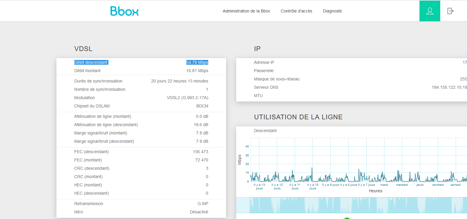Click the 54.79 Mbps value
The image size is (467, 219).
pos(197,62)
